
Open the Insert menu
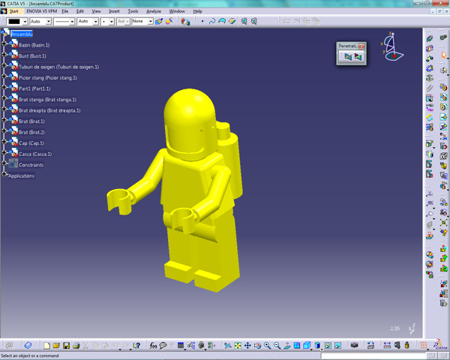[x=114, y=11]
